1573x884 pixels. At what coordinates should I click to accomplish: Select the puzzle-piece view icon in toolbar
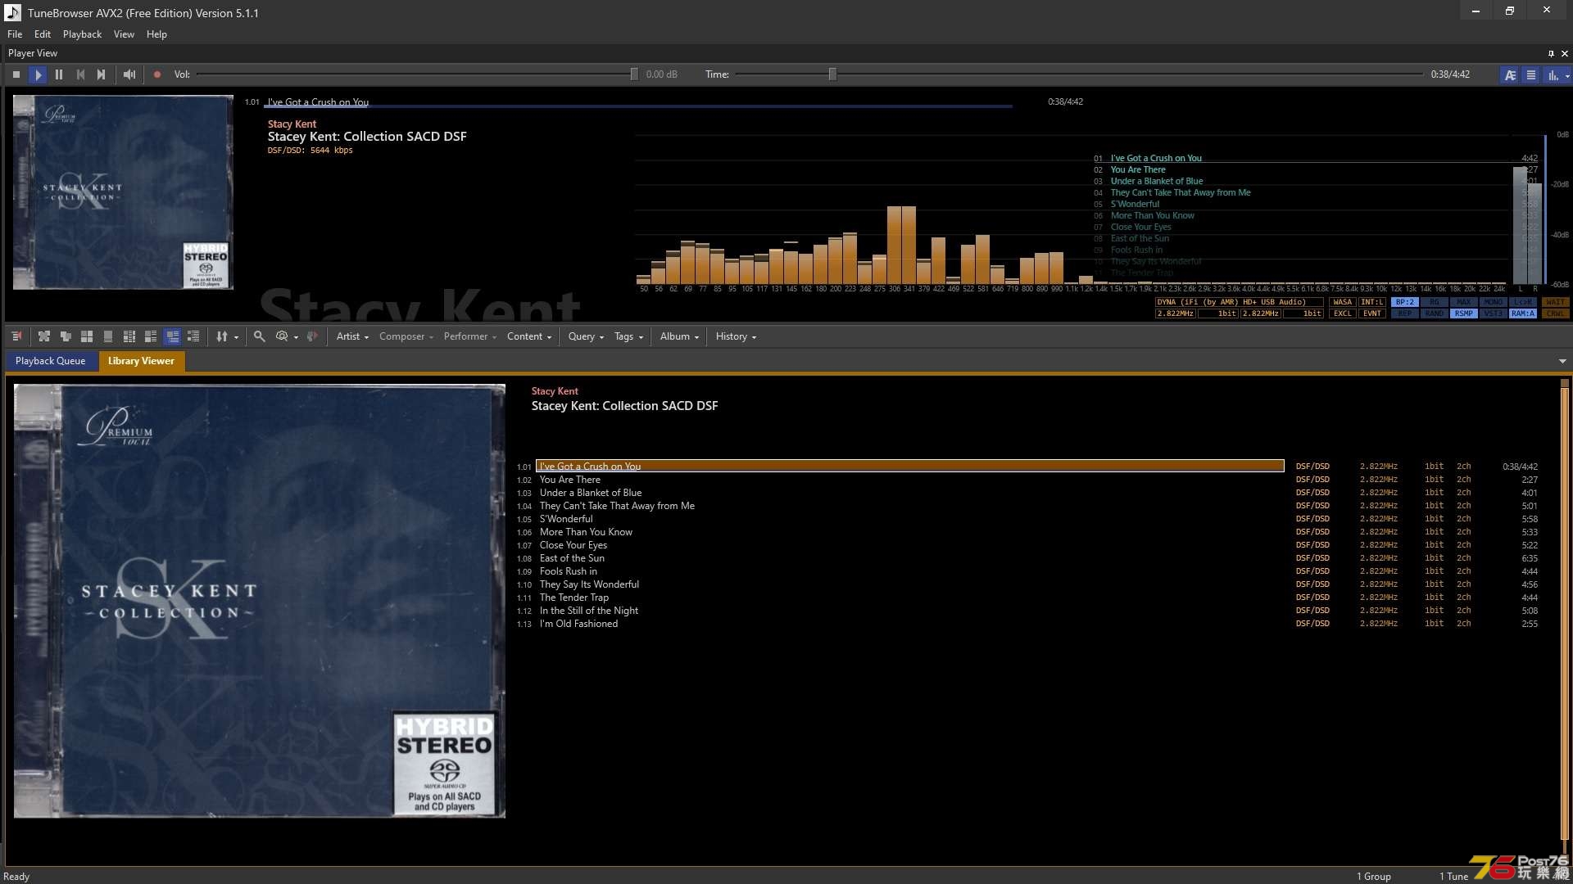tap(44, 336)
